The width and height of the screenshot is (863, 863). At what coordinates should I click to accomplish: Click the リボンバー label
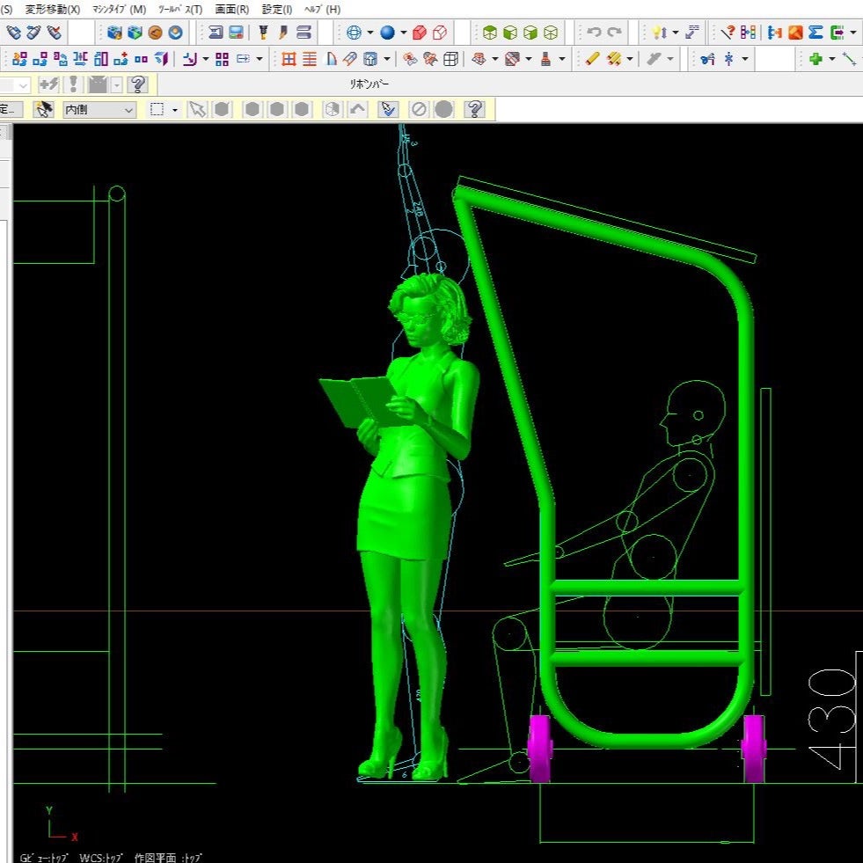[x=369, y=84]
